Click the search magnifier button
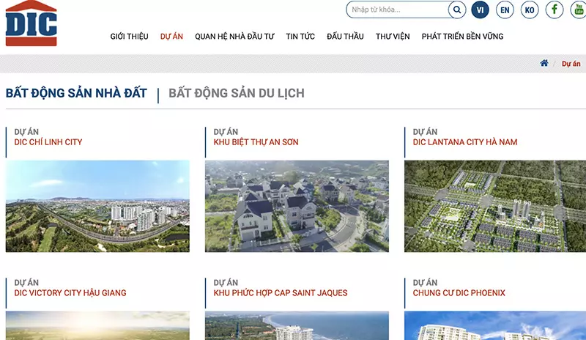 457,10
